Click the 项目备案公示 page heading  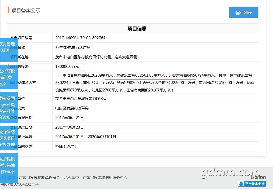26,10
